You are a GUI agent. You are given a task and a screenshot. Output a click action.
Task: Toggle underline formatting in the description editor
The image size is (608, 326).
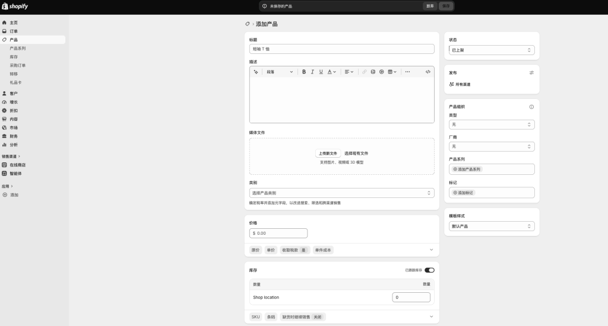[321, 72]
